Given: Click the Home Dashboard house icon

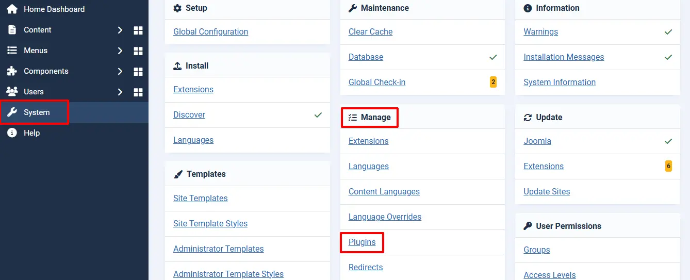Looking at the screenshot, I should click(x=12, y=9).
